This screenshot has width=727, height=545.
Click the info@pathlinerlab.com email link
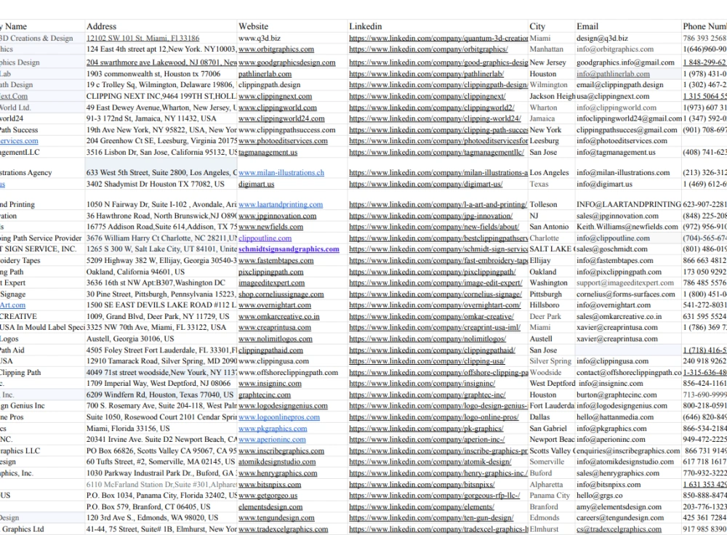613,73
